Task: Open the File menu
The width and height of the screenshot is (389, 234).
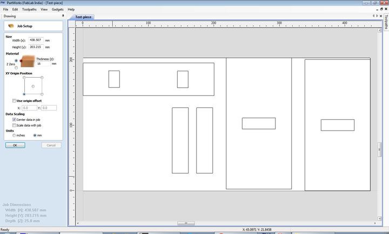Action: point(5,9)
